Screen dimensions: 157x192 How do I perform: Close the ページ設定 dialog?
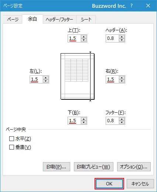(x=148, y=6)
